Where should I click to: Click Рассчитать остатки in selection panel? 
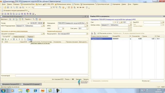(x=105, y=33)
